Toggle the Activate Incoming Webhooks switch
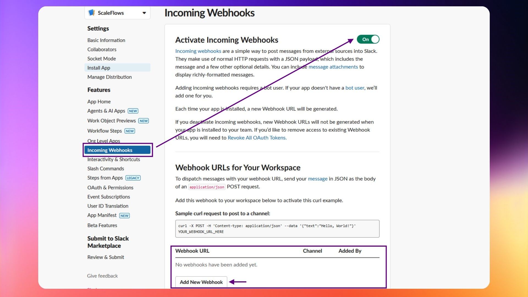Viewport: 528px width, 297px height. (368, 39)
